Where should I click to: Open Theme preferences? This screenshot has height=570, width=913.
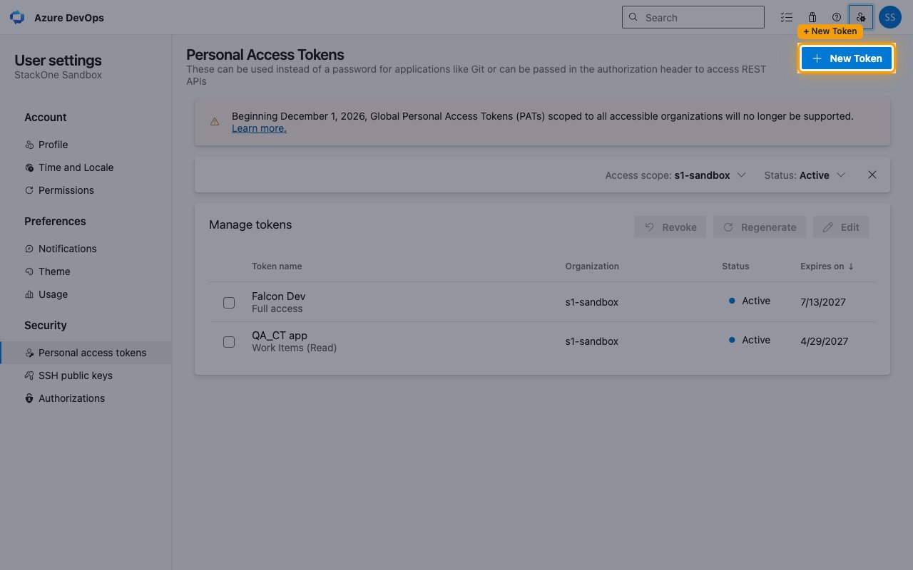click(86, 271)
